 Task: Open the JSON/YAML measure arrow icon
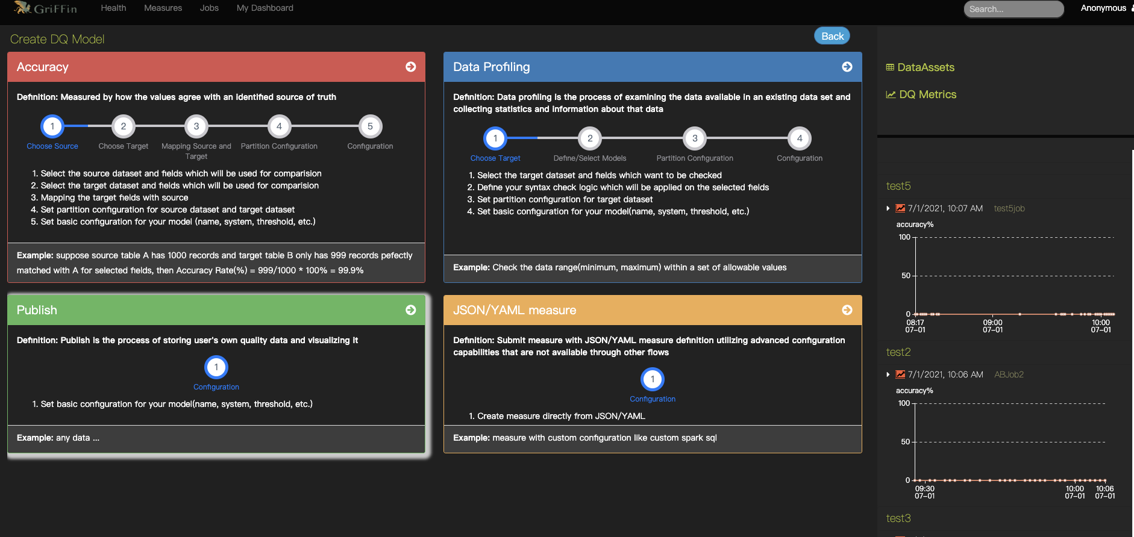point(847,310)
